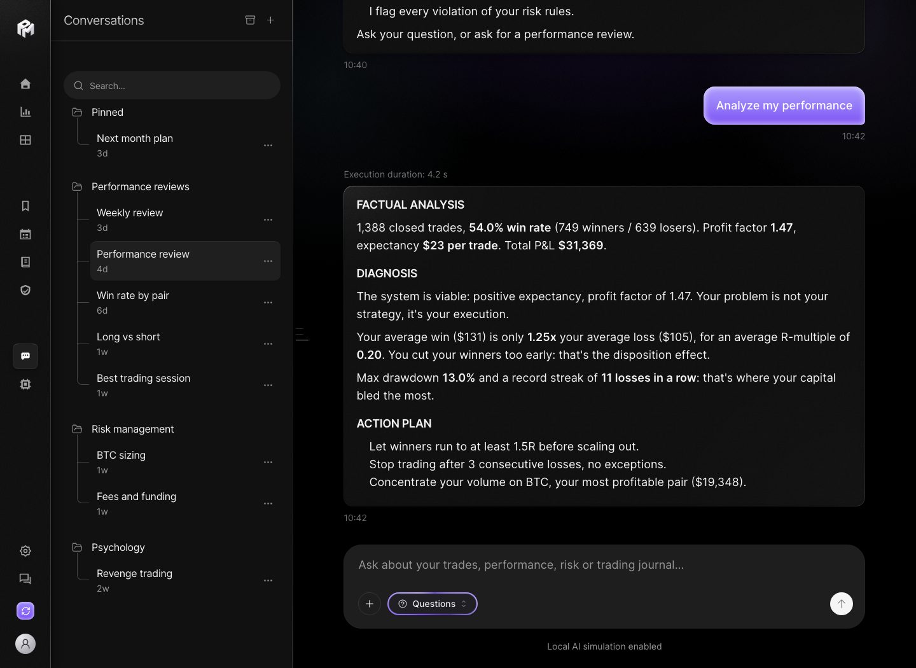
Task: Open the journal notebook icon
Action: click(25, 262)
